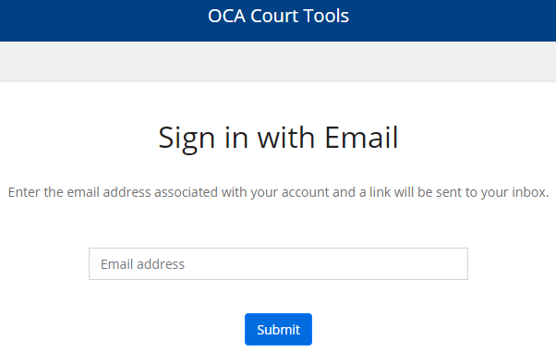The image size is (556, 352).
Task: Send the sign-in link with Submit
Action: (x=278, y=329)
